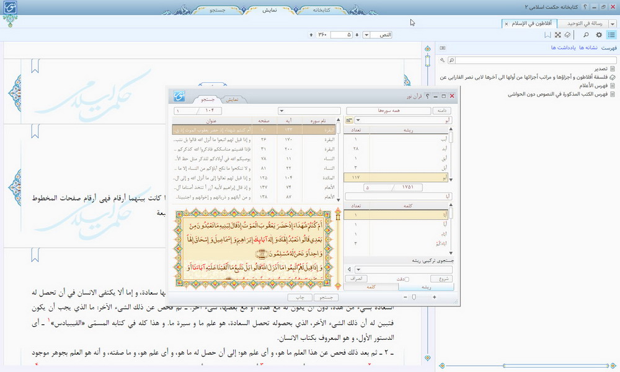This screenshot has height=372, width=620.
Task: Open the نمایش main tab
Action: coord(269,10)
